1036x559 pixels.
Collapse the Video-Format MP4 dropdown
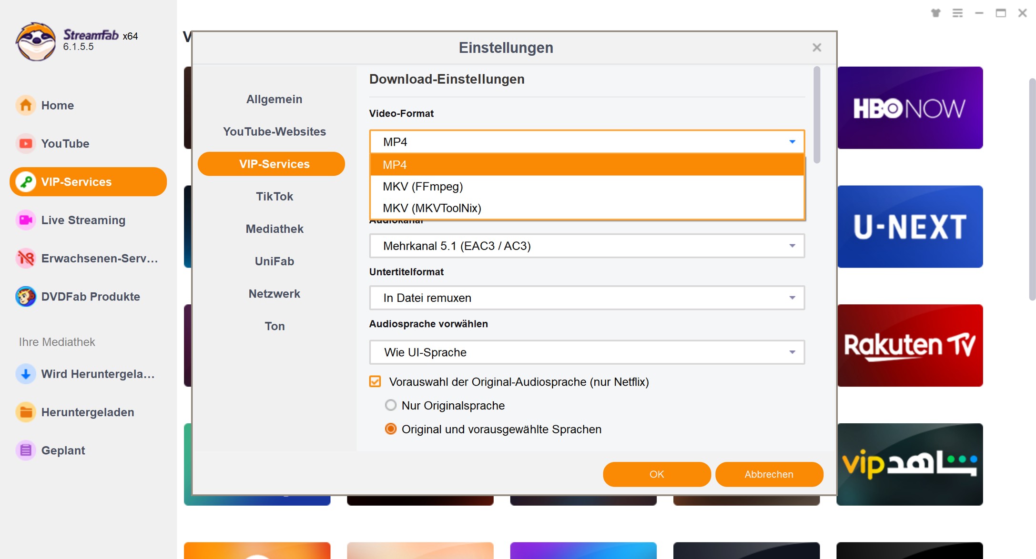[587, 142]
